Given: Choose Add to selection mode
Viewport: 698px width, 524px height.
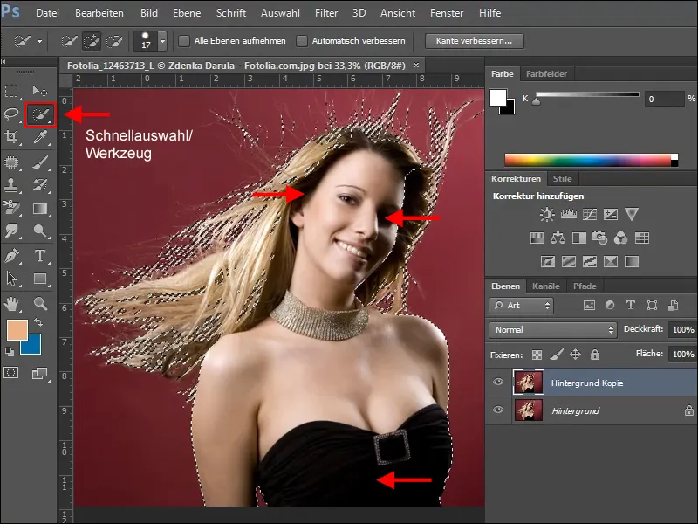Looking at the screenshot, I should click(92, 41).
